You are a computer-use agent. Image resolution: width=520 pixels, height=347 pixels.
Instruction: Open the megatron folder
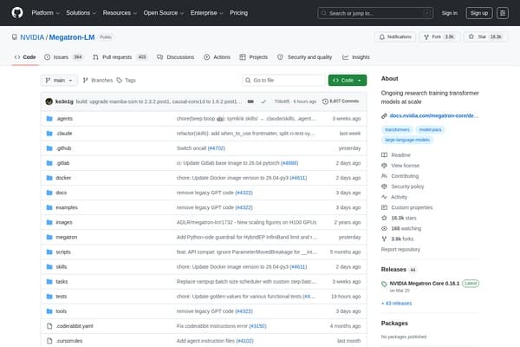pos(67,238)
